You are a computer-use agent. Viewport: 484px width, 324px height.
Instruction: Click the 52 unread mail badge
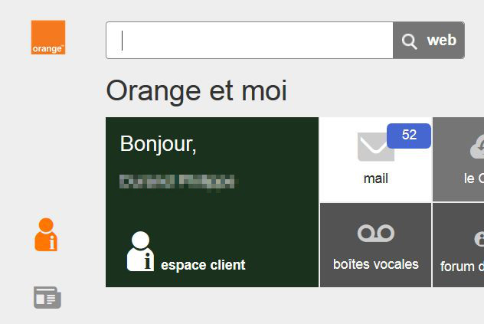click(x=409, y=136)
